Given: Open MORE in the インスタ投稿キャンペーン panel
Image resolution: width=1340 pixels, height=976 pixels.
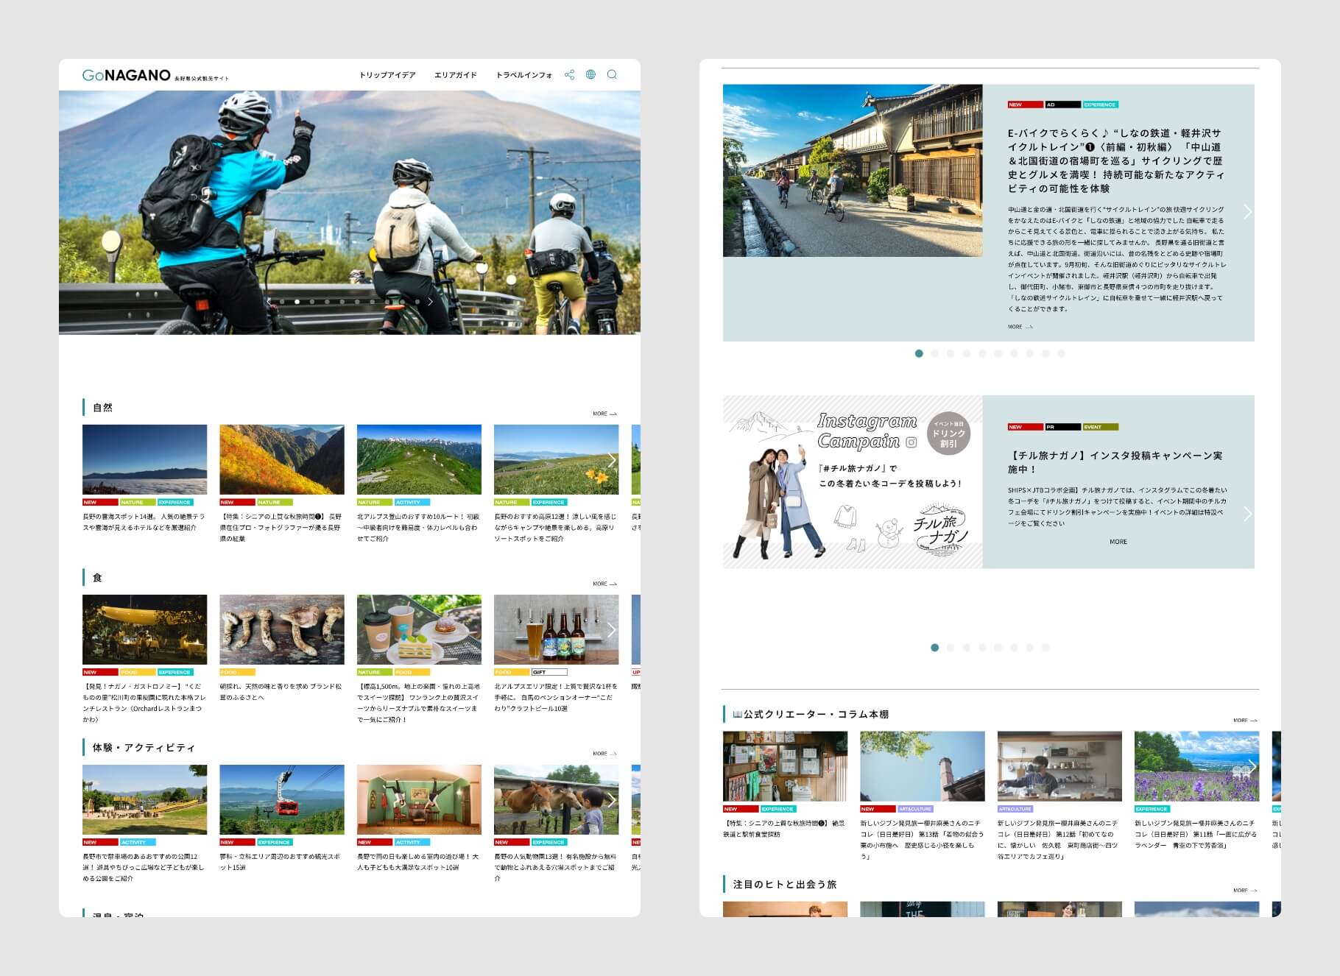Looking at the screenshot, I should (1118, 542).
